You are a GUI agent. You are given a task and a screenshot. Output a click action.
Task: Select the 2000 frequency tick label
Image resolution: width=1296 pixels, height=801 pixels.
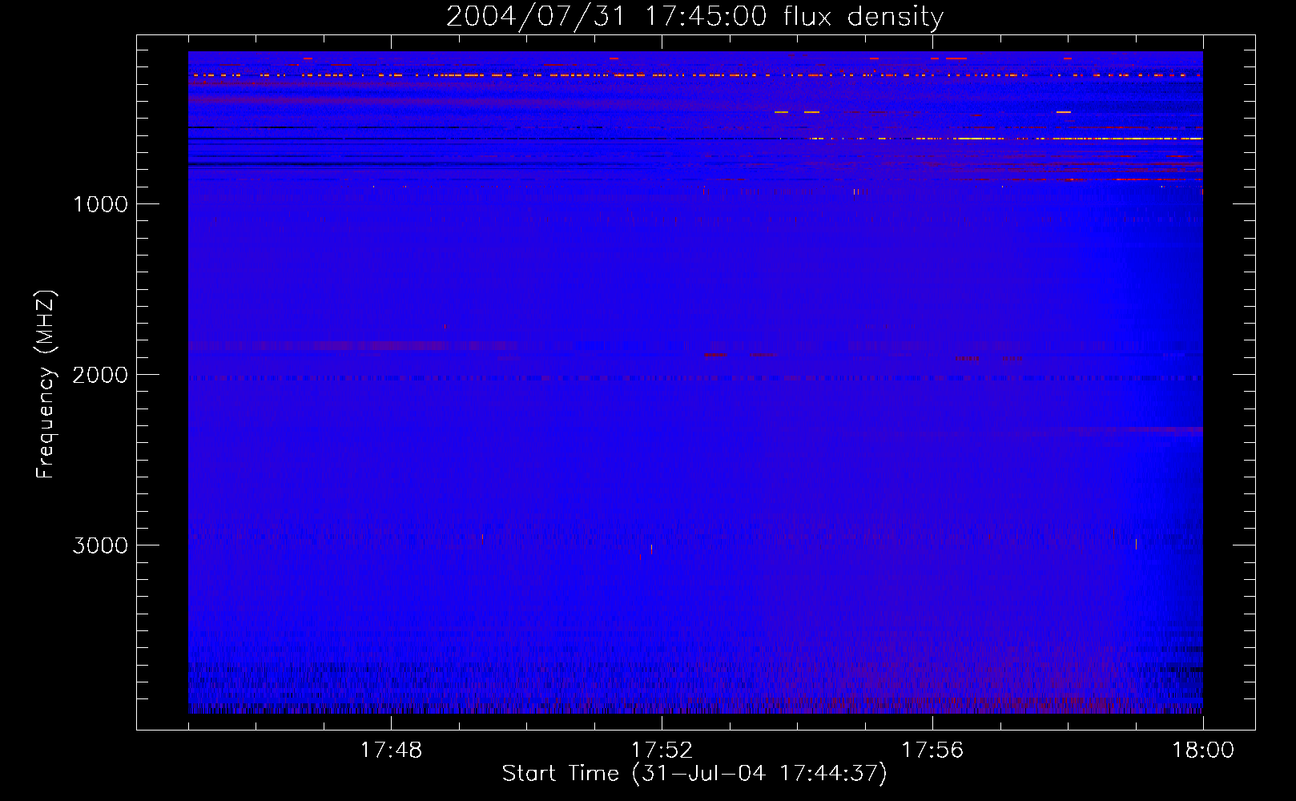coord(100,375)
